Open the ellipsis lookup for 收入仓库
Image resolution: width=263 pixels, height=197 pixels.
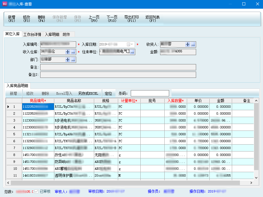(73, 52)
